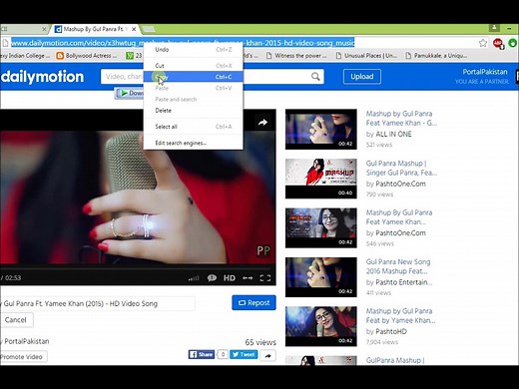Viewport: 519px width, 389px height.
Task: Close the Mashup By Gul Panra tab
Action: (134, 29)
